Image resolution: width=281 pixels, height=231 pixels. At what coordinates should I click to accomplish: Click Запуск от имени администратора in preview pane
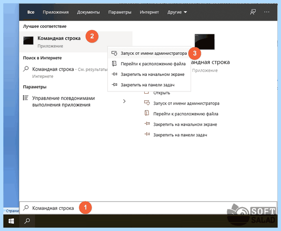pyautogui.click(x=186, y=104)
